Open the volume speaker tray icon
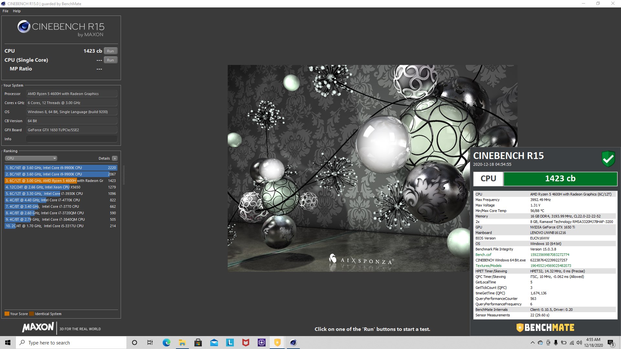The image size is (621, 349). 579,343
